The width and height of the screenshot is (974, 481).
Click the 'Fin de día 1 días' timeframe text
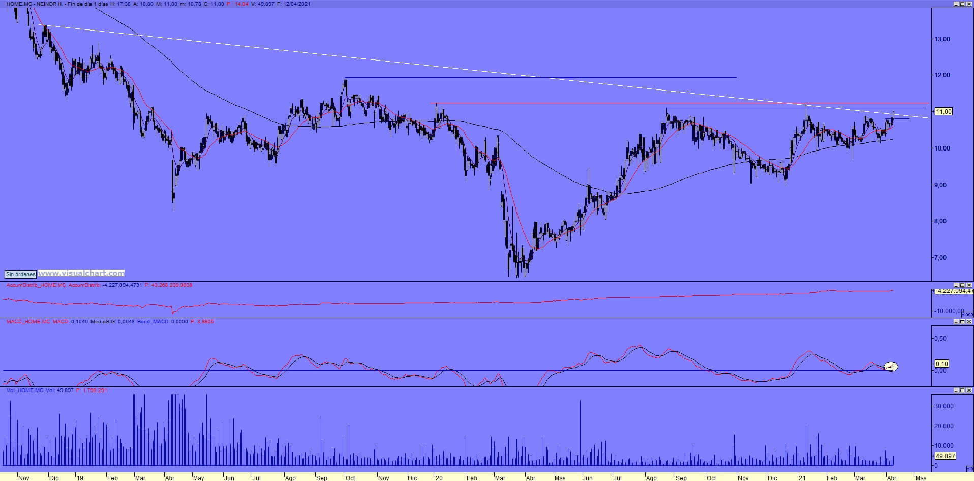pyautogui.click(x=87, y=4)
